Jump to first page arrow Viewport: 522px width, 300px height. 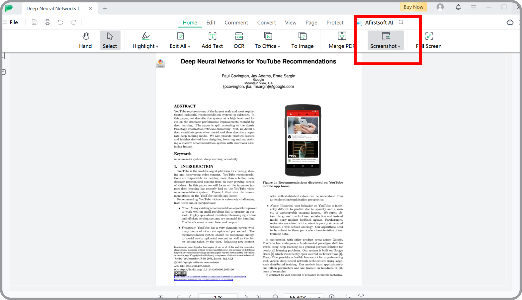pos(178,297)
